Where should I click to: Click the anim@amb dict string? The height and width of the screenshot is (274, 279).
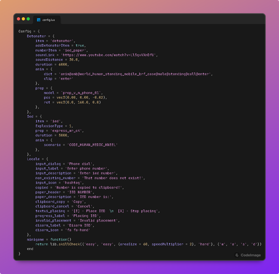(135, 74)
